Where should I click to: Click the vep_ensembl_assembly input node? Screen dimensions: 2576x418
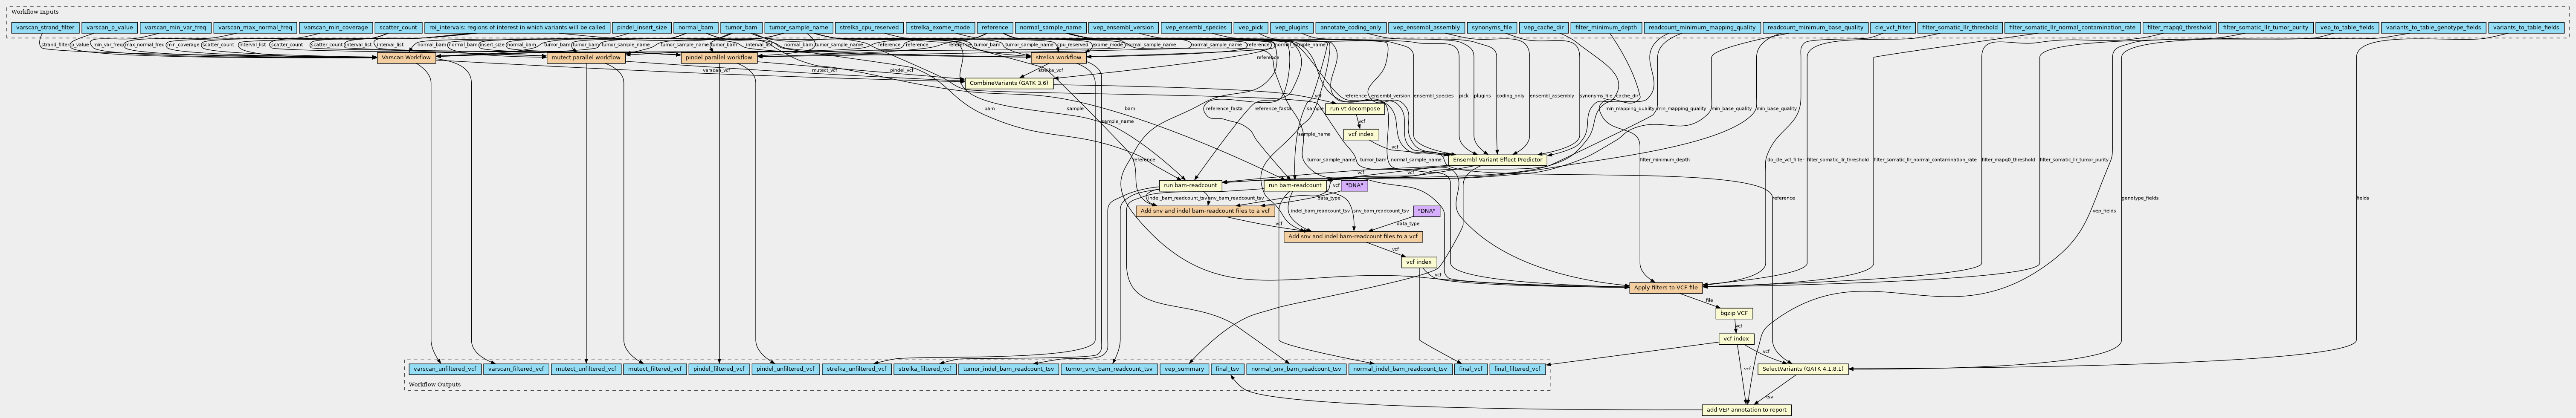(1427, 28)
